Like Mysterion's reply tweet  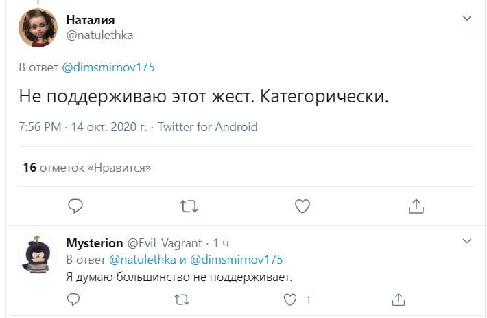[290, 299]
